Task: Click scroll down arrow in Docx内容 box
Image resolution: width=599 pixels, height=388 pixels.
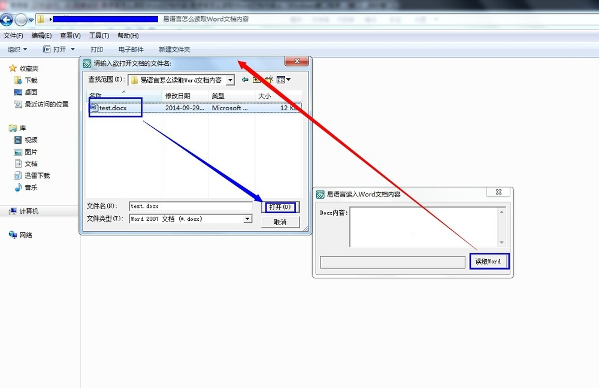Action: 501,242
